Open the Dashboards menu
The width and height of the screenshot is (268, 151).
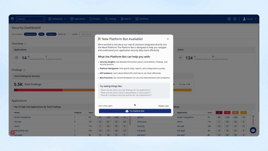click(x=57, y=19)
